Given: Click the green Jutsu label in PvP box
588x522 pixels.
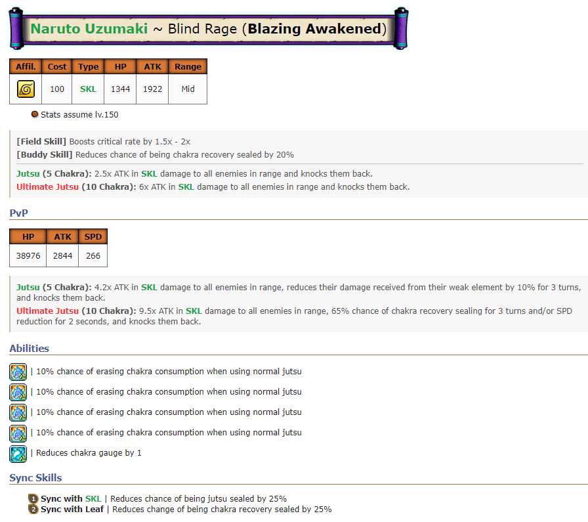Looking at the screenshot, I should click(28, 288).
